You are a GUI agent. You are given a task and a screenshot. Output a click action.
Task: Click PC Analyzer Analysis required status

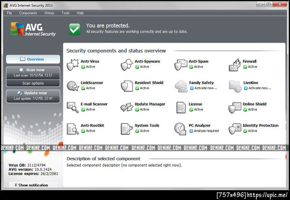point(206,131)
